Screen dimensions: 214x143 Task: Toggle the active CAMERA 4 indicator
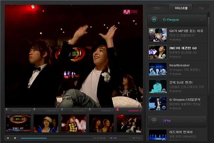[118, 110]
